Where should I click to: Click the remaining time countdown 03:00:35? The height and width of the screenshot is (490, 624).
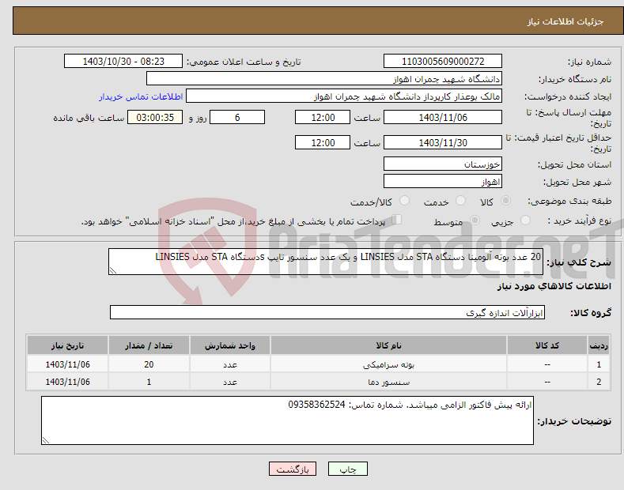pos(155,117)
